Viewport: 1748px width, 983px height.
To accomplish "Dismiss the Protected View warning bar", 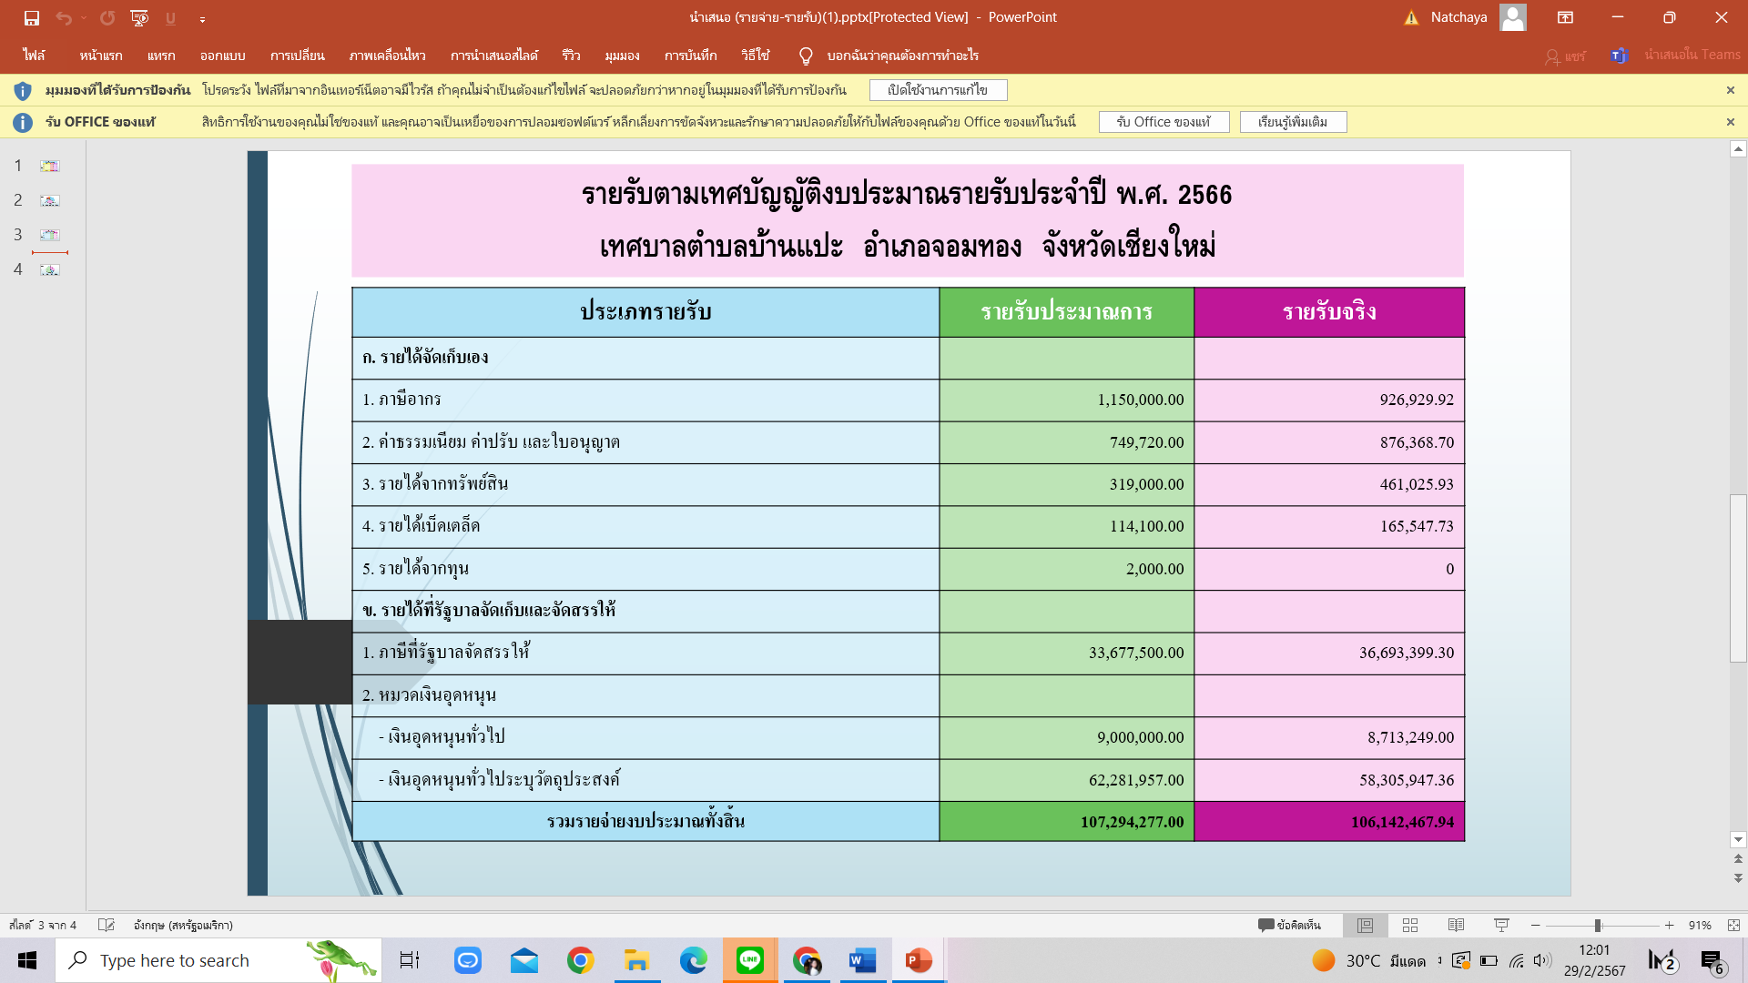I will point(1730,90).
